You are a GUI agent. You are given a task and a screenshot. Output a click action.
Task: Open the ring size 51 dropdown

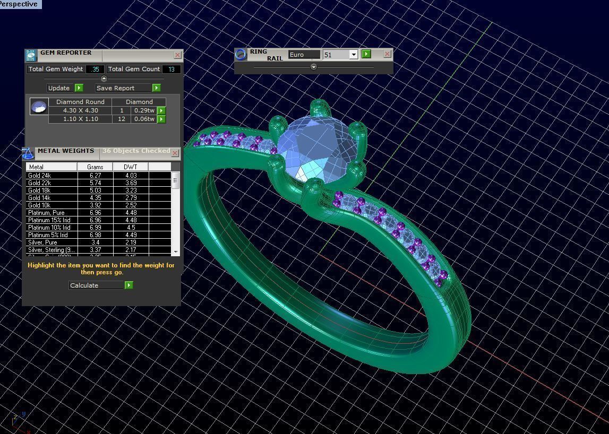354,55
